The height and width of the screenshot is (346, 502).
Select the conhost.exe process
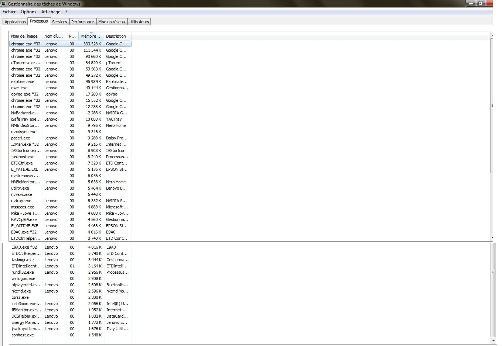(70, 335)
